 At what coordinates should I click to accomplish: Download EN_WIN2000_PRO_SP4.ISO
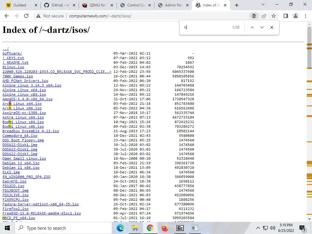26,177
